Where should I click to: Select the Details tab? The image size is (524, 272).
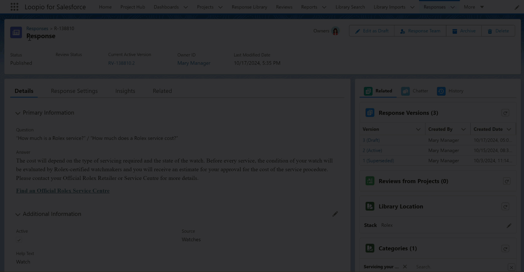coord(24,91)
